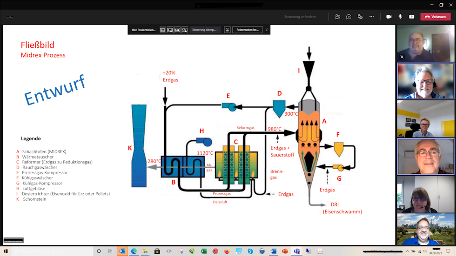
Task: Leave the meeting with Verlassen button
Action: (436, 17)
